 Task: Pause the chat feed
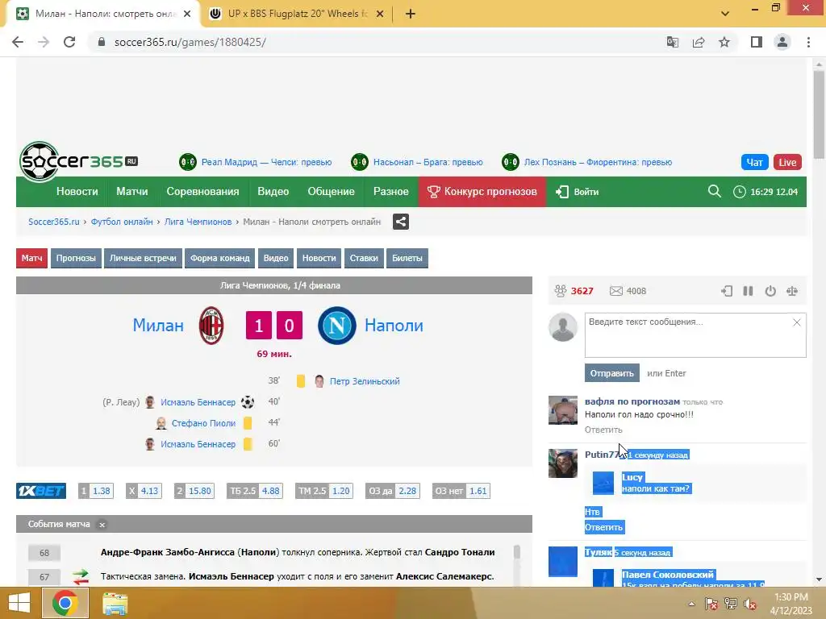[748, 290]
